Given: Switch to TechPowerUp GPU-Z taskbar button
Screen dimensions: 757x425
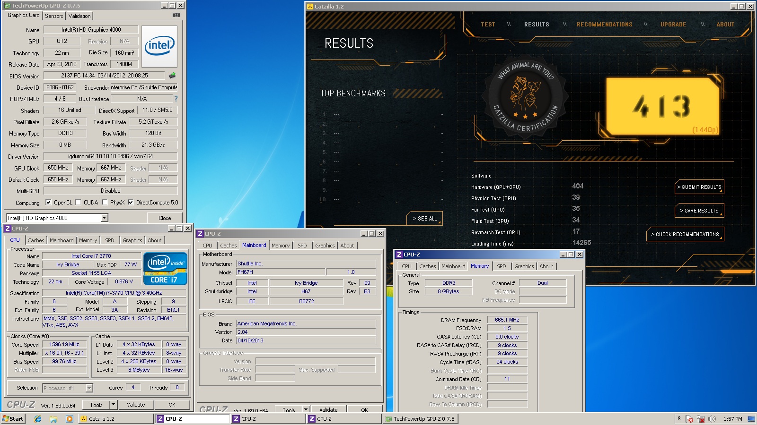Looking at the screenshot, I should [x=420, y=419].
